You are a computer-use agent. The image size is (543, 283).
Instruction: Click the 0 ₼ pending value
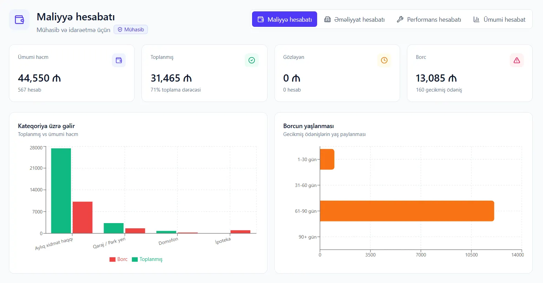292,78
